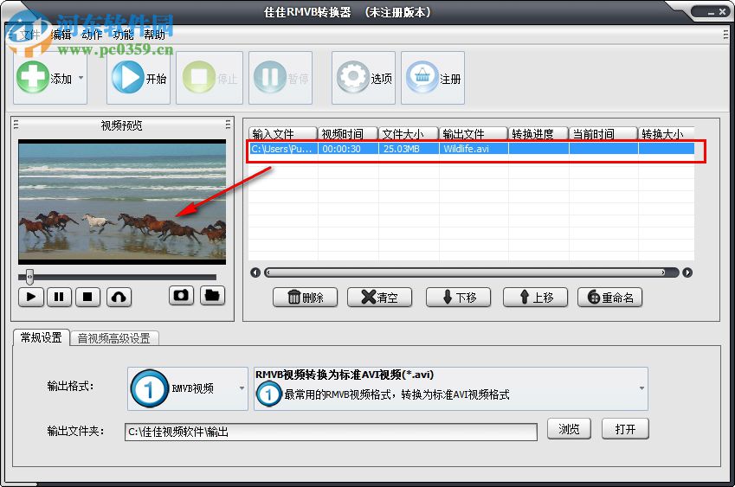
Task: Open the RMVB视频 output format dropdown
Action: pos(188,388)
